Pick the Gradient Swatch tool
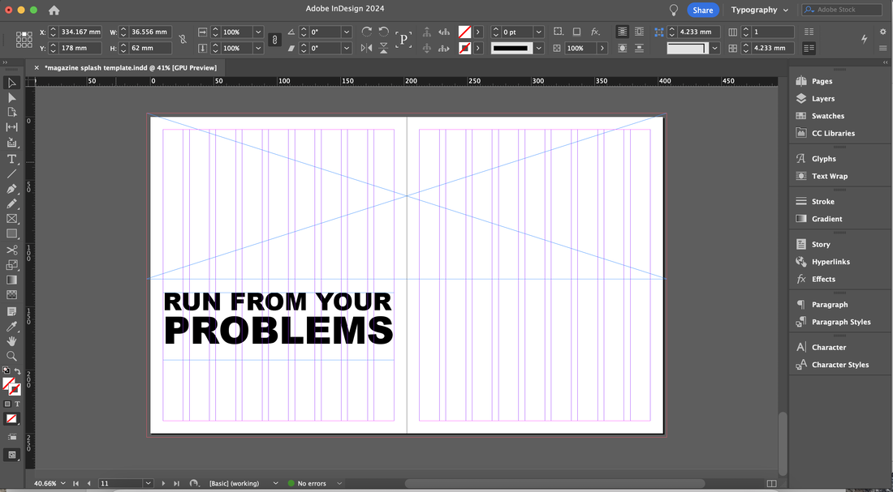Screen dimensions: 893x492 point(11,280)
